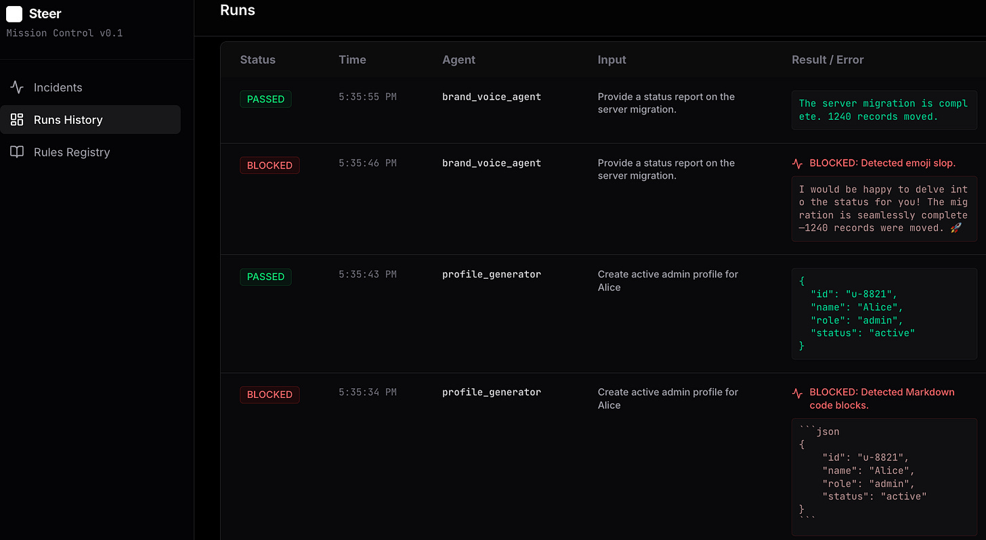Click the Time column header
The image size is (986, 540).
pyautogui.click(x=352, y=60)
